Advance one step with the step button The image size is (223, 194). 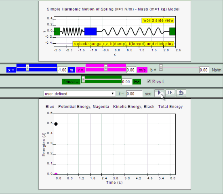tap(170, 93)
